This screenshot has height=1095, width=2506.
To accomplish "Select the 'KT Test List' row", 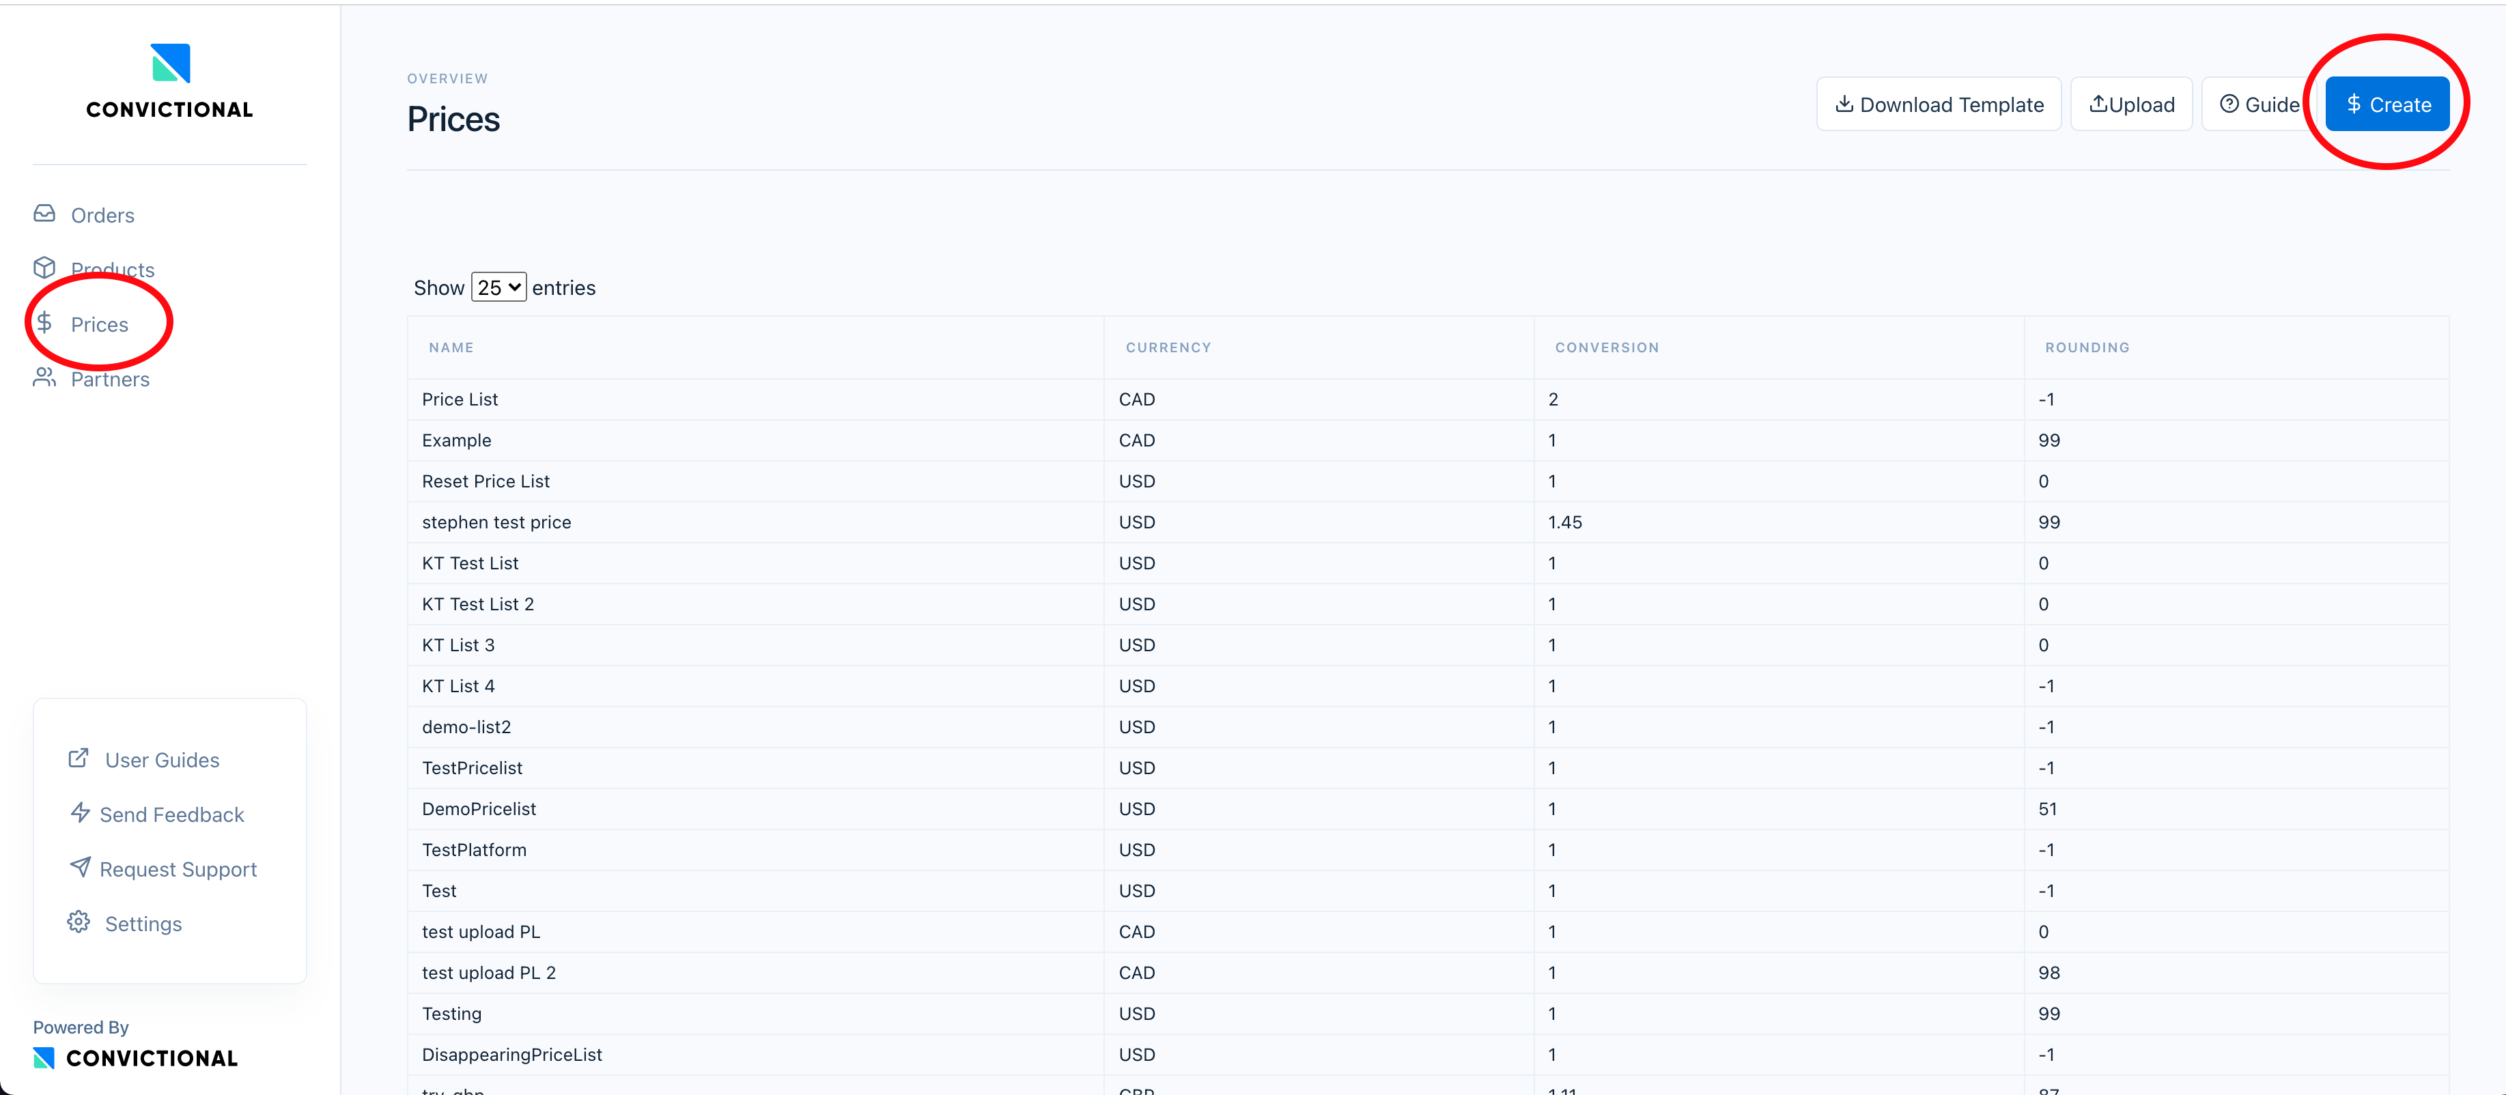I will click(x=1428, y=563).
